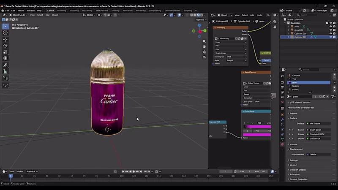Expand the Viewport Display panel
Image resolution: width=338 pixels, height=190 pixels.
[298, 170]
